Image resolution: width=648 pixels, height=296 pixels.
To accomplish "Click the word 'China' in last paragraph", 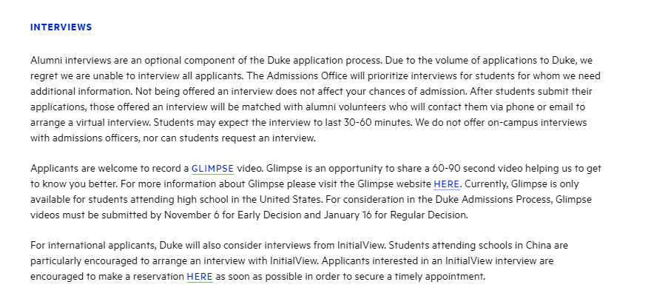I will tap(539, 246).
